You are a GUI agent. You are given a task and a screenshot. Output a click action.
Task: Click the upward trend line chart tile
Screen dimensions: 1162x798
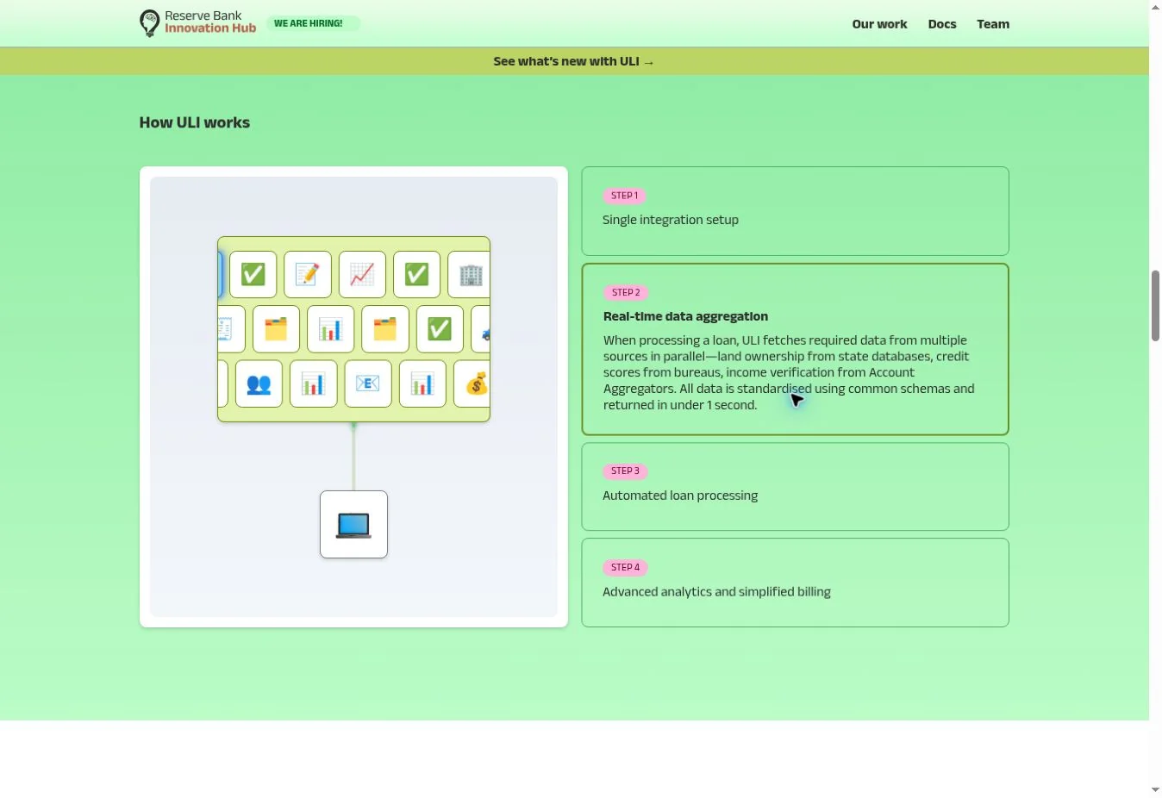pyautogui.click(x=362, y=274)
